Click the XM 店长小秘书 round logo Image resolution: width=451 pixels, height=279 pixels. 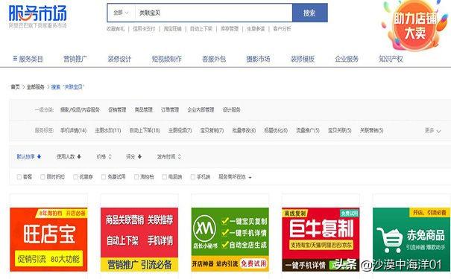(x=204, y=228)
